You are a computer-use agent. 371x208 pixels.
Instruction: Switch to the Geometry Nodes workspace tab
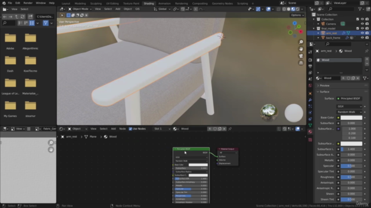tap(222, 3)
